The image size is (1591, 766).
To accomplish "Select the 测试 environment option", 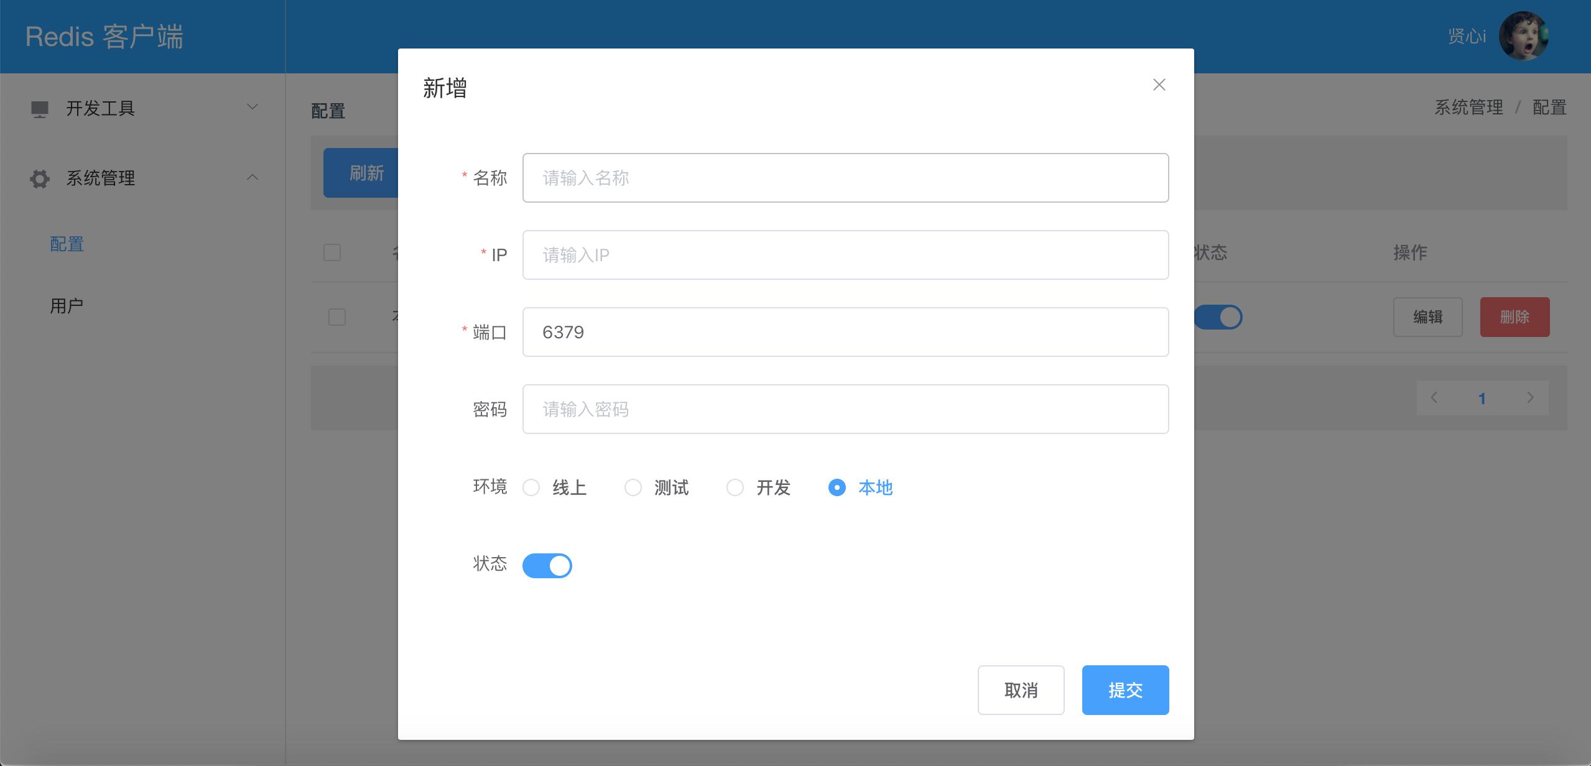I will point(633,487).
